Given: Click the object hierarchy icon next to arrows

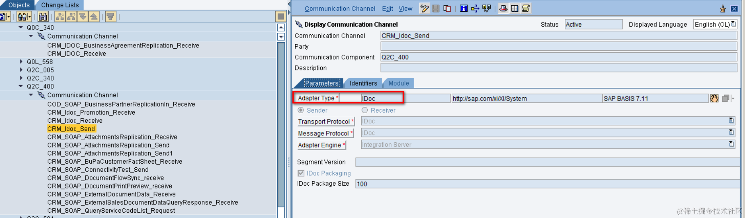Looking at the screenshot, I should pyautogui.click(x=487, y=8).
